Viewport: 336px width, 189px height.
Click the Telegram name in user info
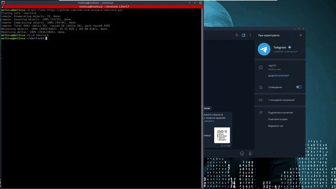(x=280, y=47)
